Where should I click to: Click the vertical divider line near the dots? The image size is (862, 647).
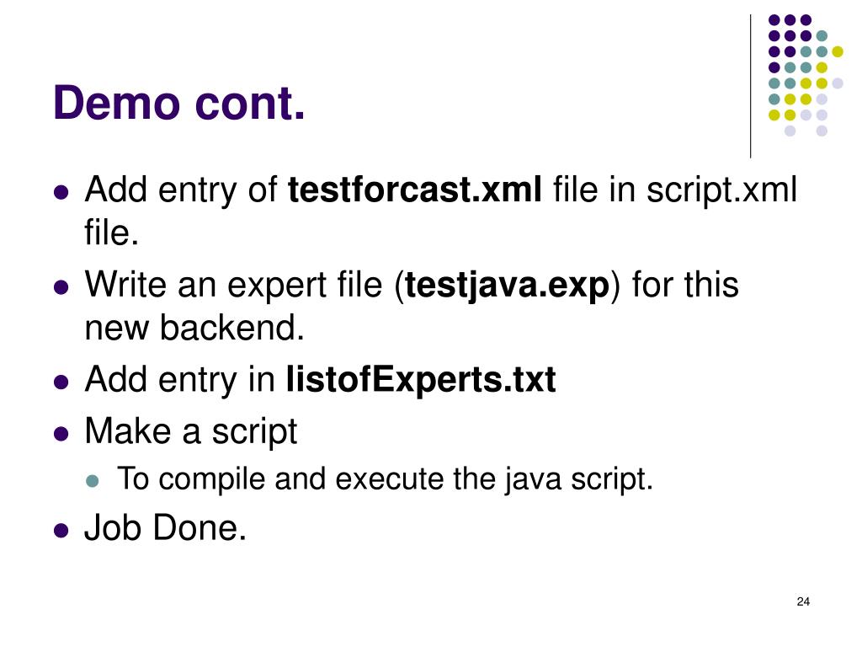(750, 87)
